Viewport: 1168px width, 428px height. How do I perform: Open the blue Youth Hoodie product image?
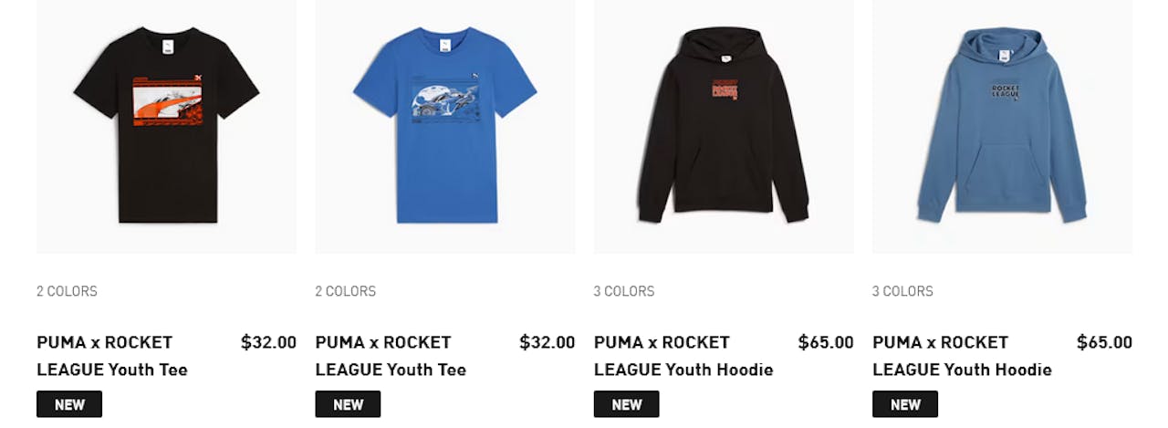point(1002,127)
